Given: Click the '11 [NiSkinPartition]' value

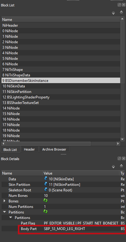Looking at the screenshot, I should (x=64, y=185).
